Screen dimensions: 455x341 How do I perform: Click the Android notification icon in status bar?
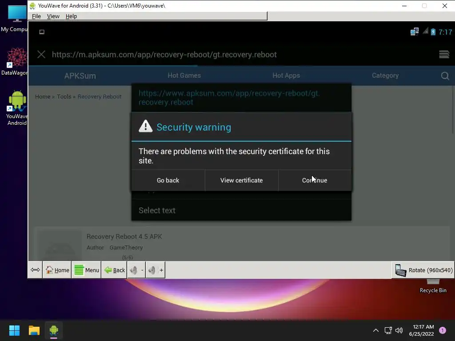click(x=42, y=32)
